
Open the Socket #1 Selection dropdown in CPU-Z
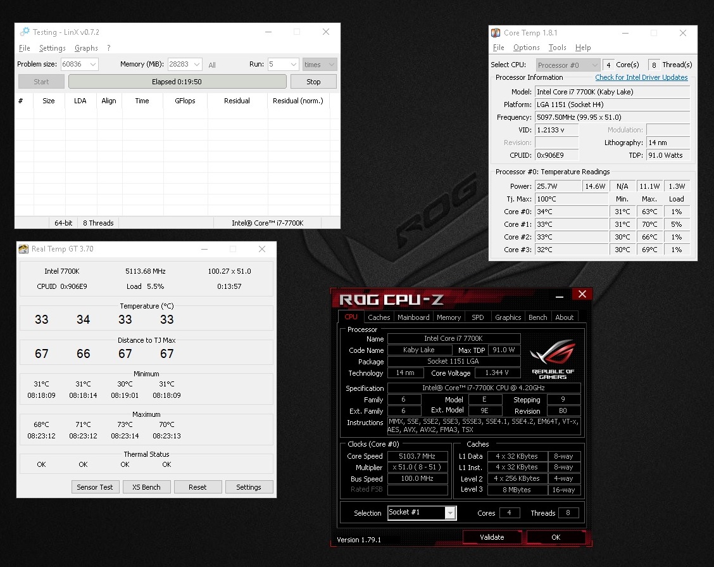pyautogui.click(x=450, y=513)
